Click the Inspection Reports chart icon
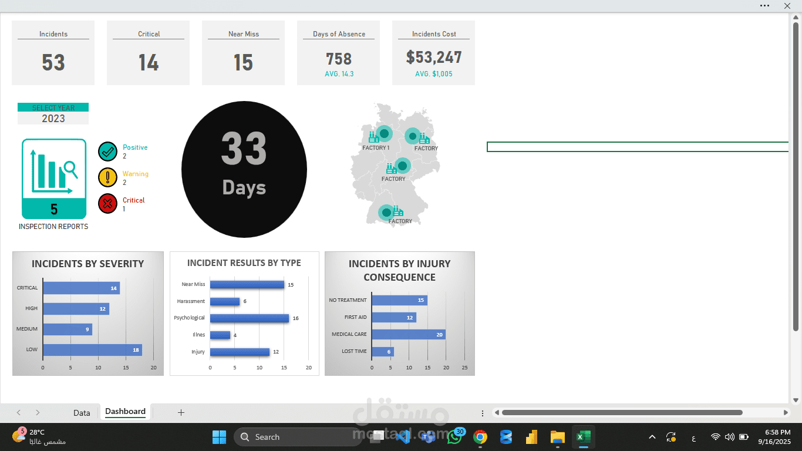 click(54, 179)
